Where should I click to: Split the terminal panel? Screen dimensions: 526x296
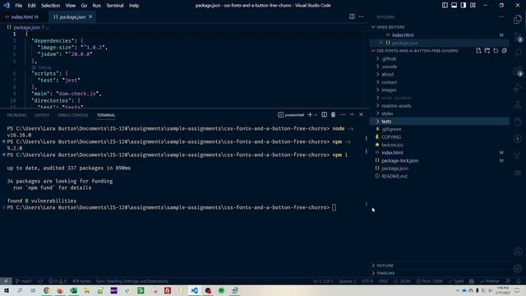(x=324, y=115)
